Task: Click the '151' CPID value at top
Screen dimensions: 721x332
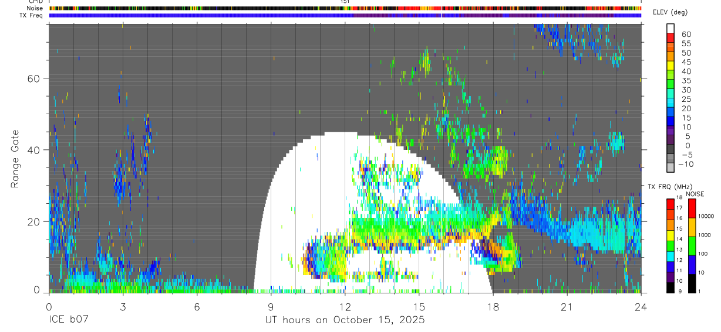Action: point(345,2)
